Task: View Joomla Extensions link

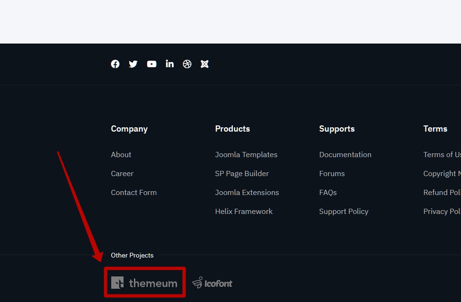Action: 247,193
